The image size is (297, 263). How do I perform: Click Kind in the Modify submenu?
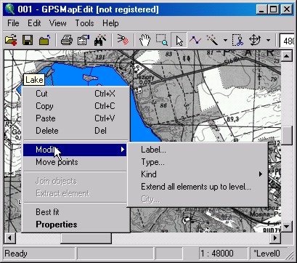click(x=198, y=174)
